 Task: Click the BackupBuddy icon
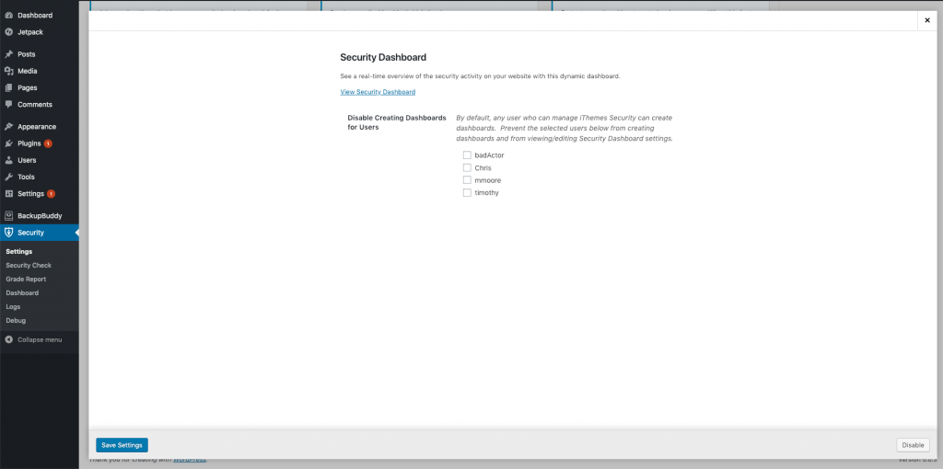coord(8,215)
